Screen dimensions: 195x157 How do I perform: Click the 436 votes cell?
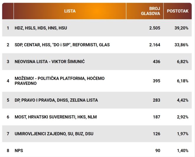click(156, 62)
